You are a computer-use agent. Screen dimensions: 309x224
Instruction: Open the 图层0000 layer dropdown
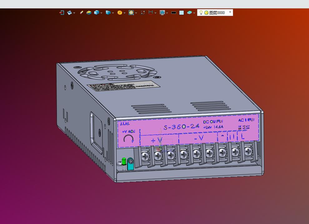230,12
